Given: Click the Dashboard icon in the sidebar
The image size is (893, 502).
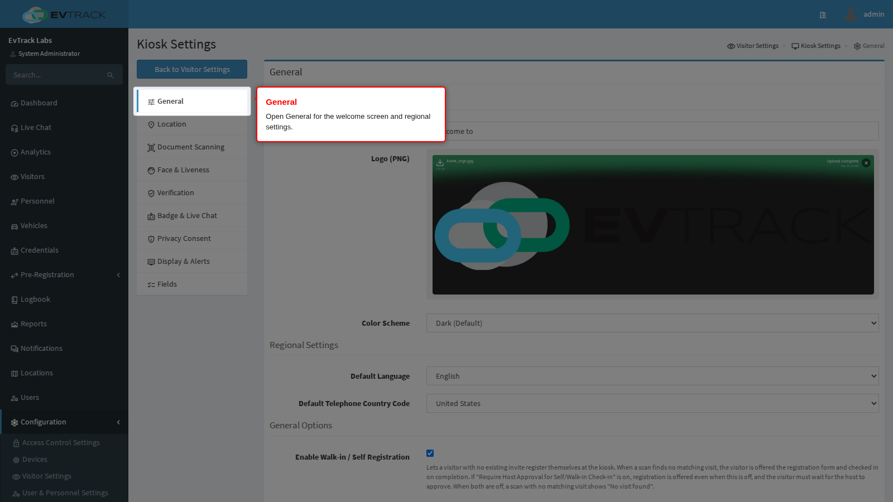Looking at the screenshot, I should coord(15,104).
